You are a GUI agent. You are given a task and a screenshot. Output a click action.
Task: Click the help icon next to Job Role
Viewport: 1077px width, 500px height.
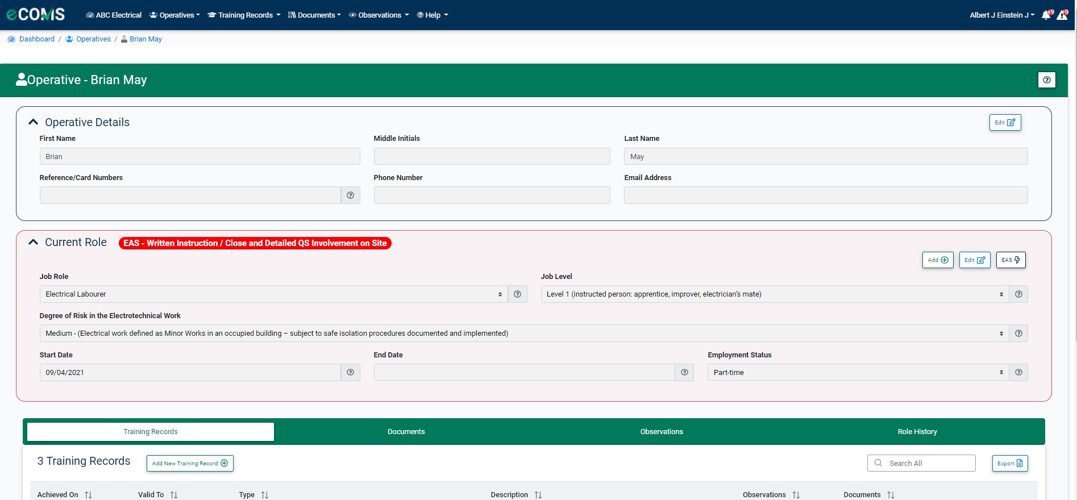[517, 294]
